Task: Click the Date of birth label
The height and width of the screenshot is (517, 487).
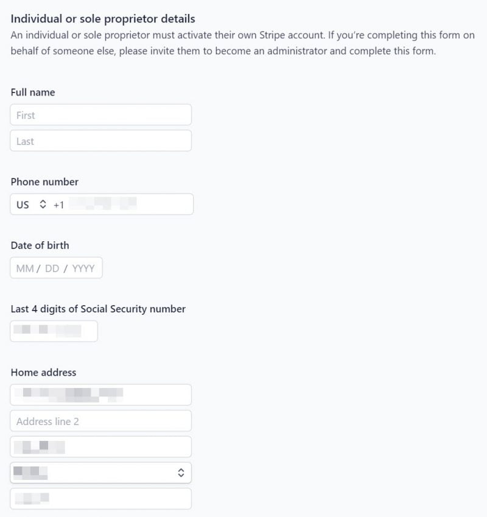Action: pyautogui.click(x=40, y=245)
